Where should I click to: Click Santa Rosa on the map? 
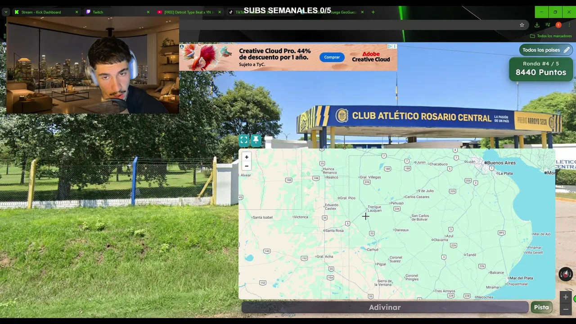click(333, 230)
